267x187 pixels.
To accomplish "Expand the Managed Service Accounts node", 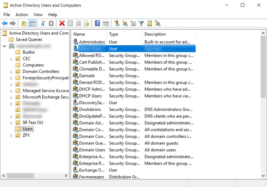I will pos(11,91).
